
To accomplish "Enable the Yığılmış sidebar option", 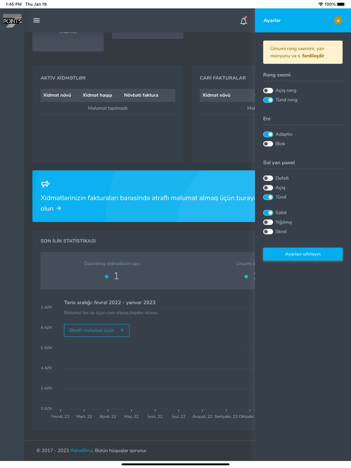I will click(268, 222).
